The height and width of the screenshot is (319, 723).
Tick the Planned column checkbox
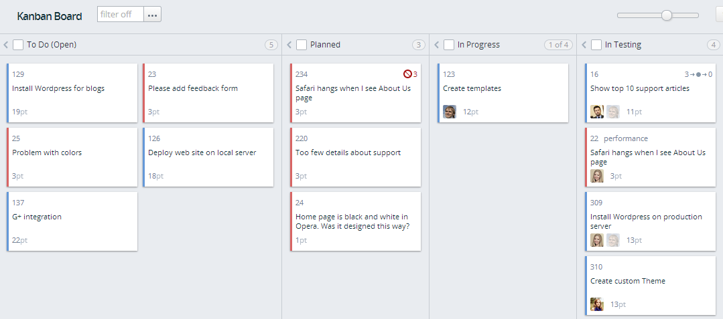302,45
